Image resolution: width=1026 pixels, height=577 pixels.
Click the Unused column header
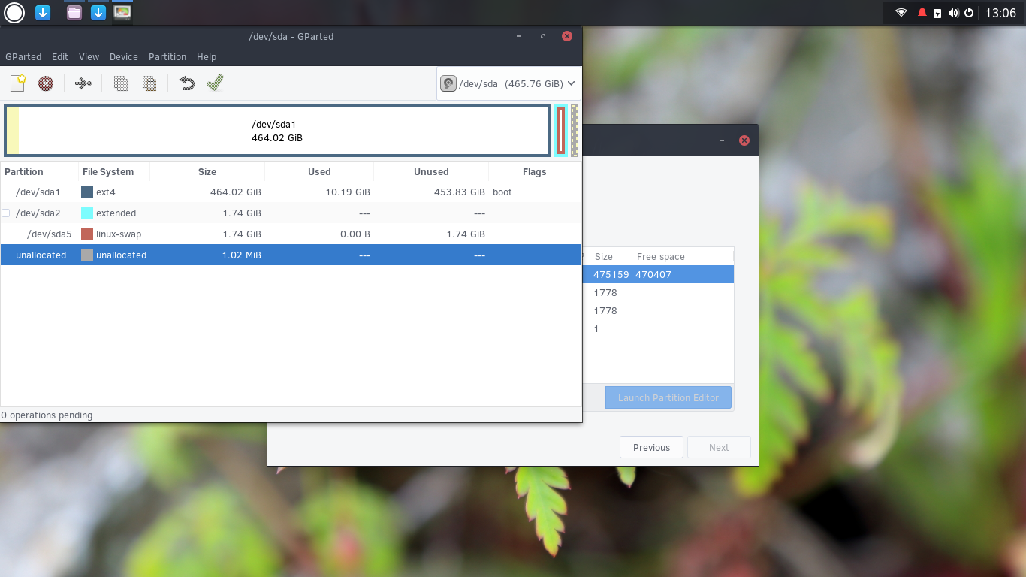[x=431, y=171]
